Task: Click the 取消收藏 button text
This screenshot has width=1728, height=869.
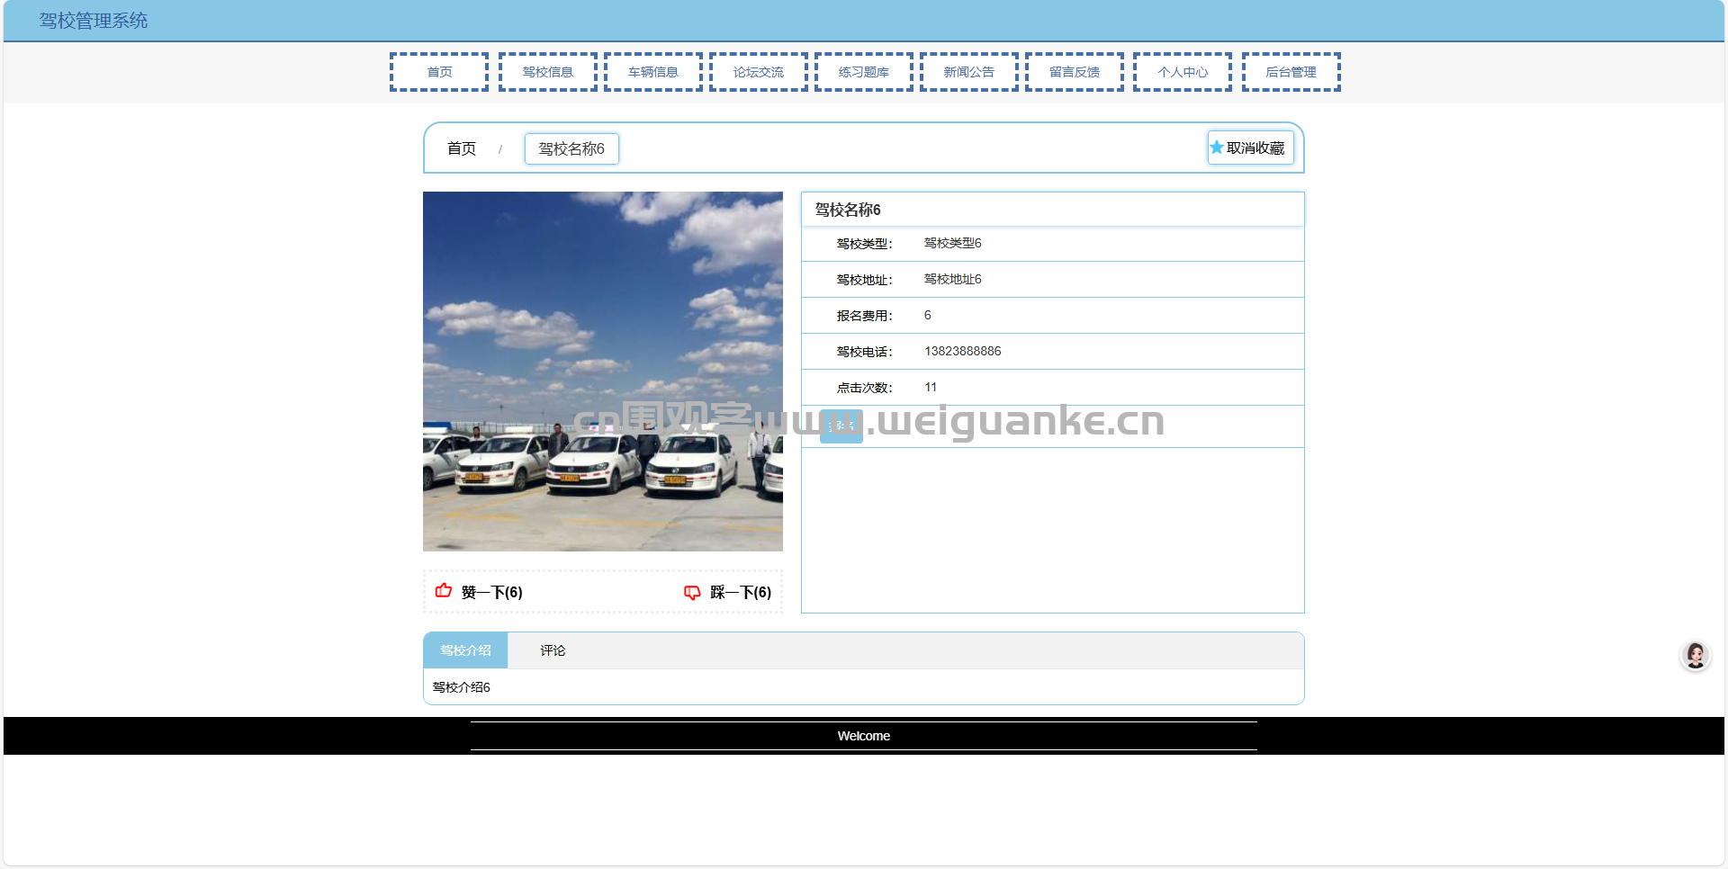Action: pos(1255,148)
